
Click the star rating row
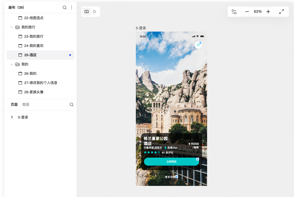click(152, 153)
